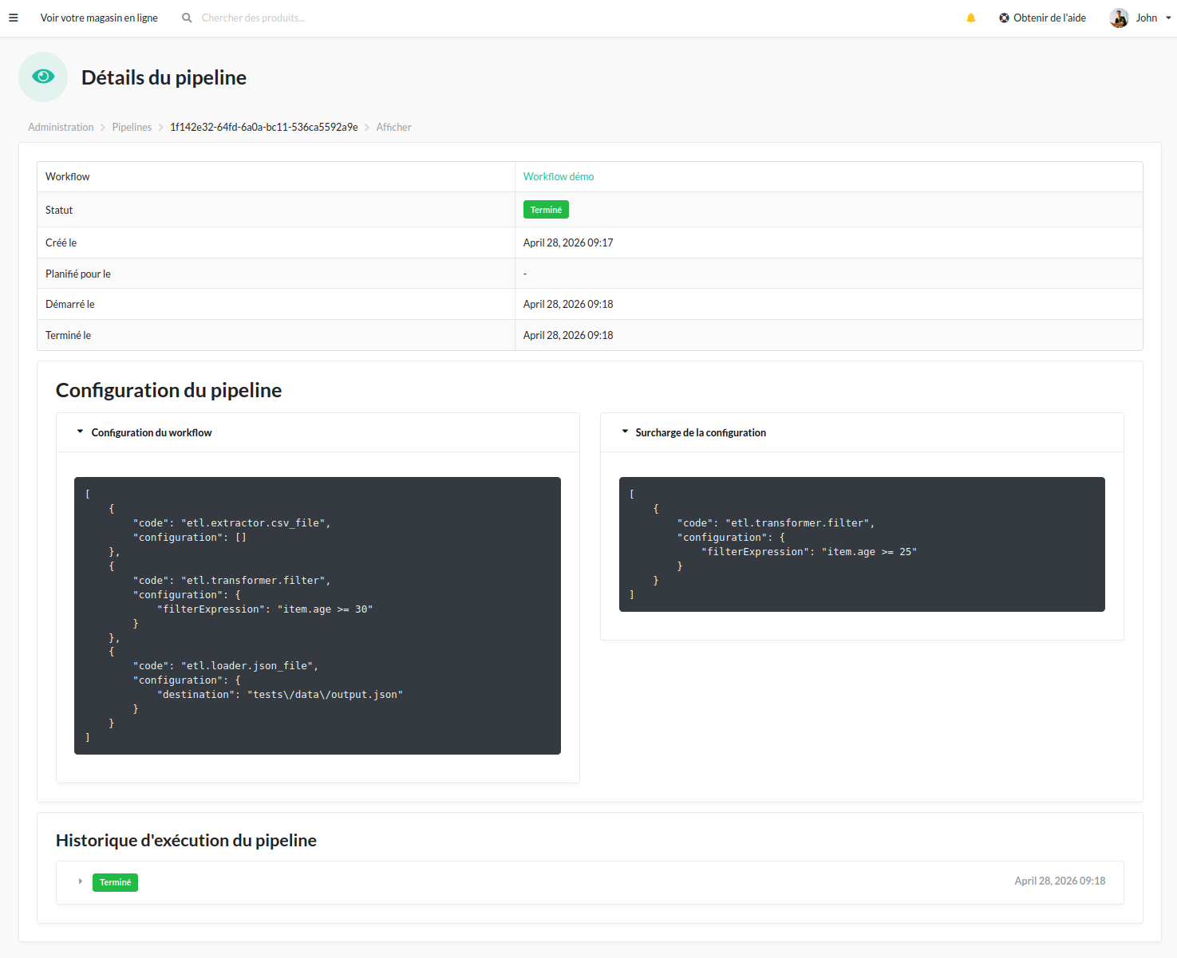Screen dimensions: 1177x958
Task: Click Voir votre magasin en ligne
Action: [99, 18]
